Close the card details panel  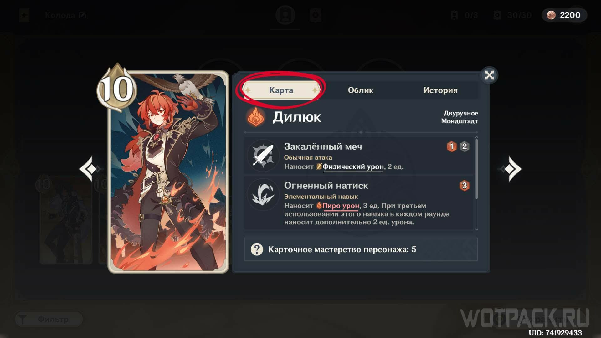(489, 75)
